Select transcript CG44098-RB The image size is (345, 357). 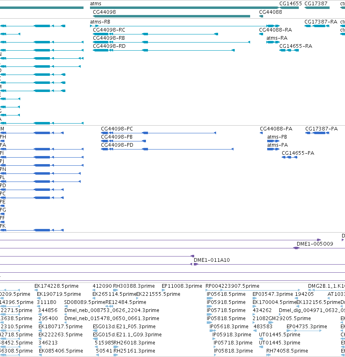[171, 42]
